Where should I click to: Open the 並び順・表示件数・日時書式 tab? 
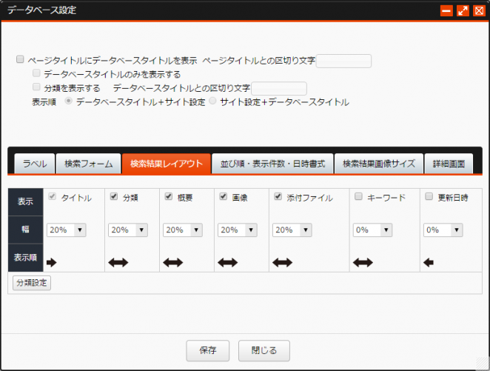[272, 164]
